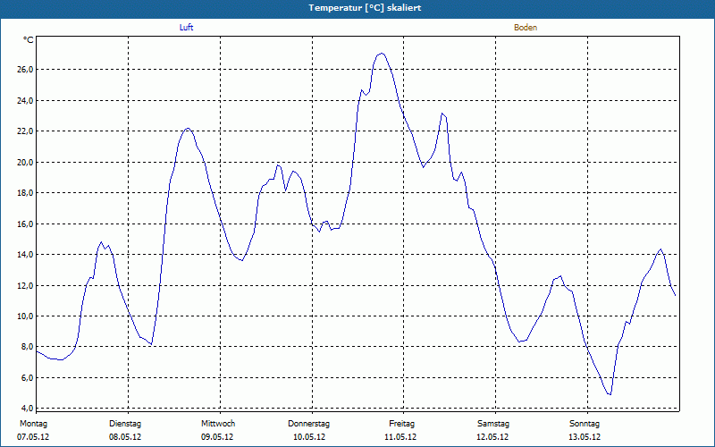Click the 'Sonntag' day label
Image resolution: width=715 pixels, height=447 pixels.
pos(585,424)
